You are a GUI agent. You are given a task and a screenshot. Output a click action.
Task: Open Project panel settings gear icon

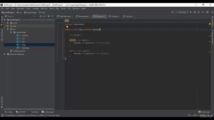coord(49,16)
